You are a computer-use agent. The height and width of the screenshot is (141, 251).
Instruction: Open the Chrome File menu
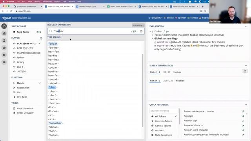18,2
